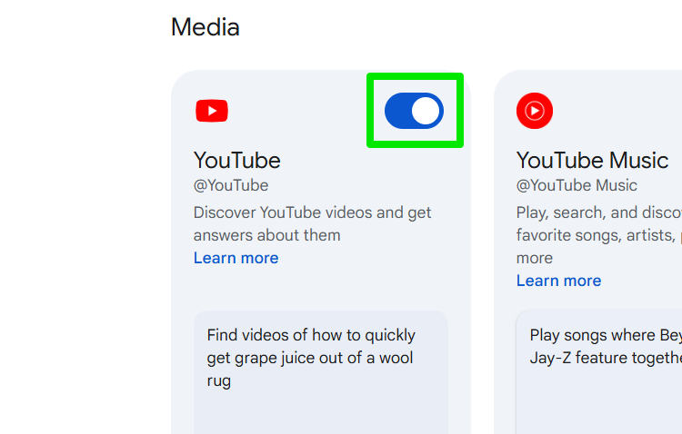
Task: Select the grape juice wool rug prompt
Action: coord(321,372)
